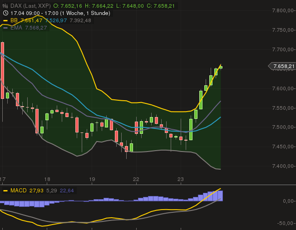Click the EMA value 7.568,27
Image resolution: width=296 pixels, height=230 pixels.
pos(36,28)
